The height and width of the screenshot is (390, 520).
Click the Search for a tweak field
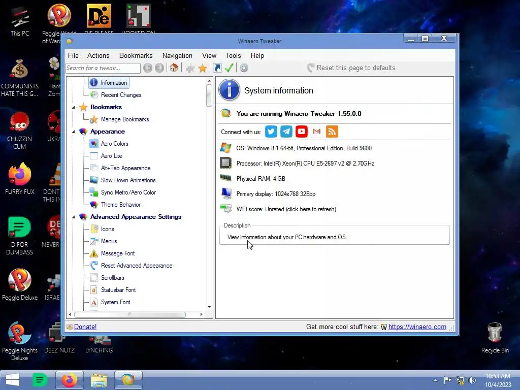click(x=103, y=68)
